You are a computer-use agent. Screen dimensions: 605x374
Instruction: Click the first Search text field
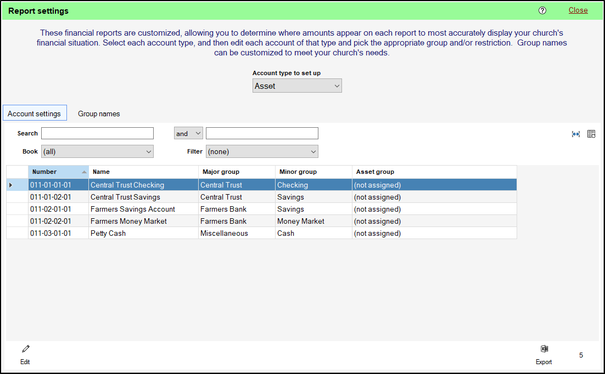click(97, 133)
